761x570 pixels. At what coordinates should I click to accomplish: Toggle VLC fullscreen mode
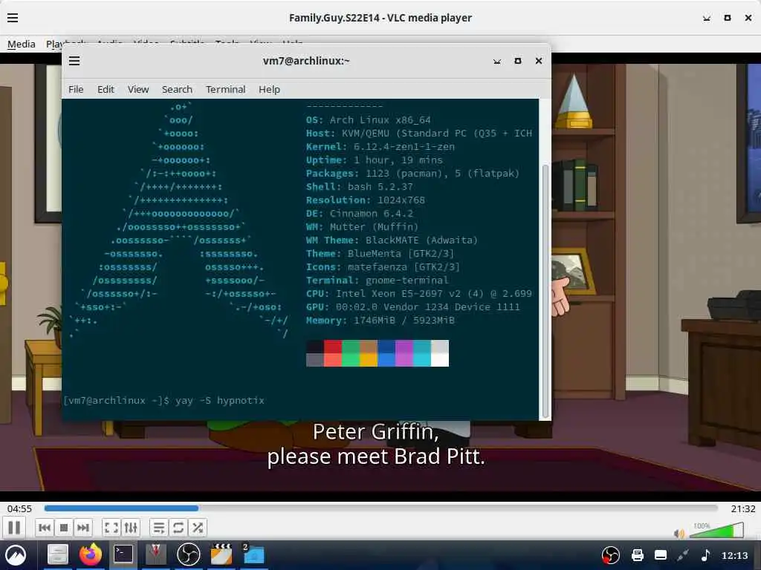[111, 528]
